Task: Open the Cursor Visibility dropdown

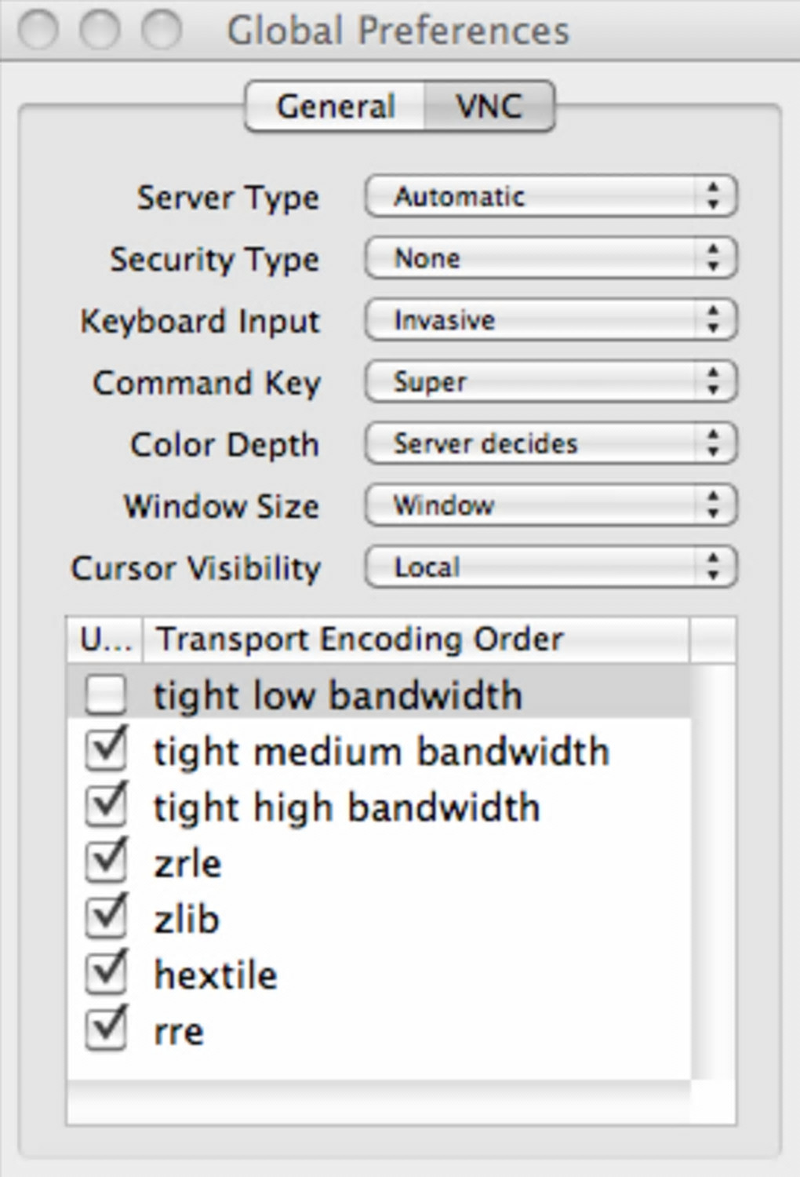Action: (551, 567)
